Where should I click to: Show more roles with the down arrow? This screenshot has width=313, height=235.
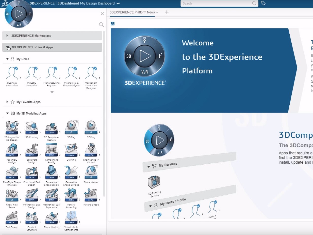(52, 92)
